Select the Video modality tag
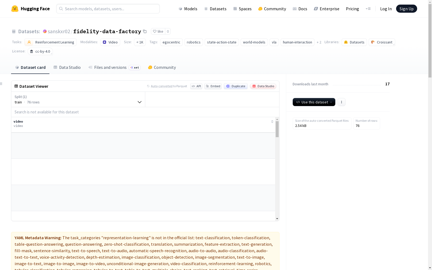This screenshot has height=270, width=432. click(x=110, y=42)
